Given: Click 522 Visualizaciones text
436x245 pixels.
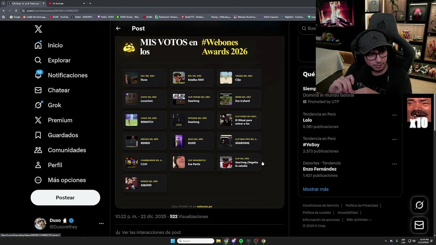Looking at the screenshot, I should 189,216.
